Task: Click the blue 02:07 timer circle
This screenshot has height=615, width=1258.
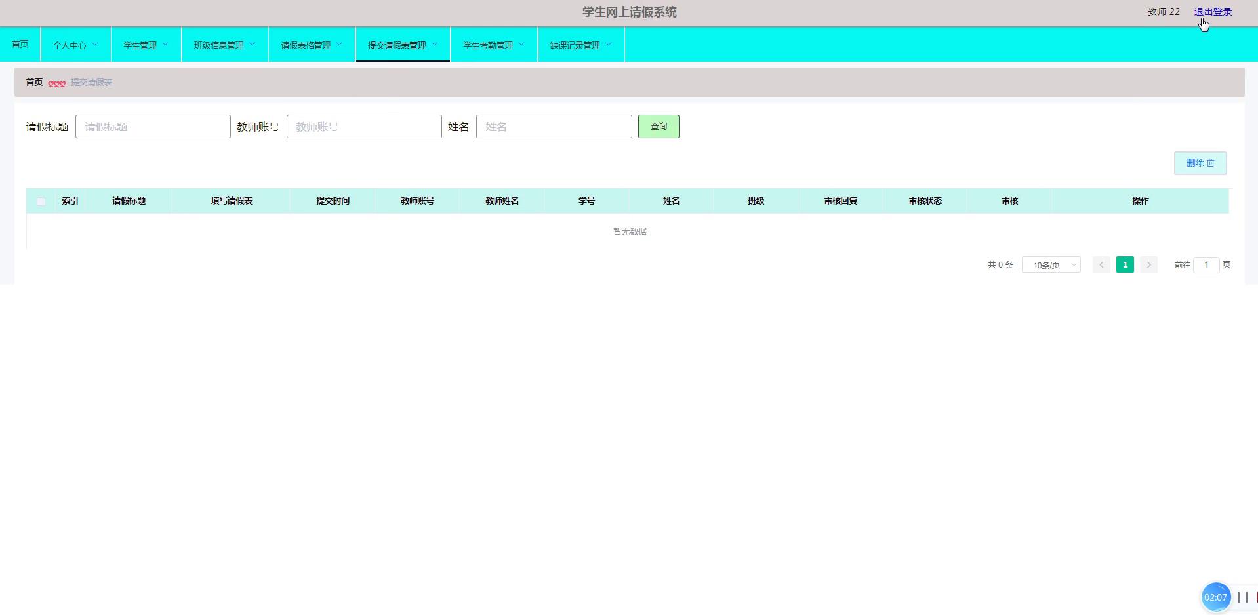Action: coord(1215,597)
